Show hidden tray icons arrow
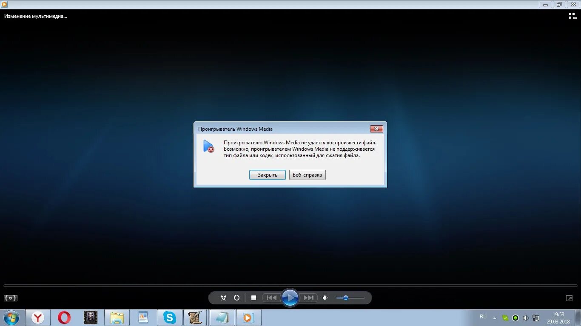This screenshot has height=326, width=581. [495, 318]
